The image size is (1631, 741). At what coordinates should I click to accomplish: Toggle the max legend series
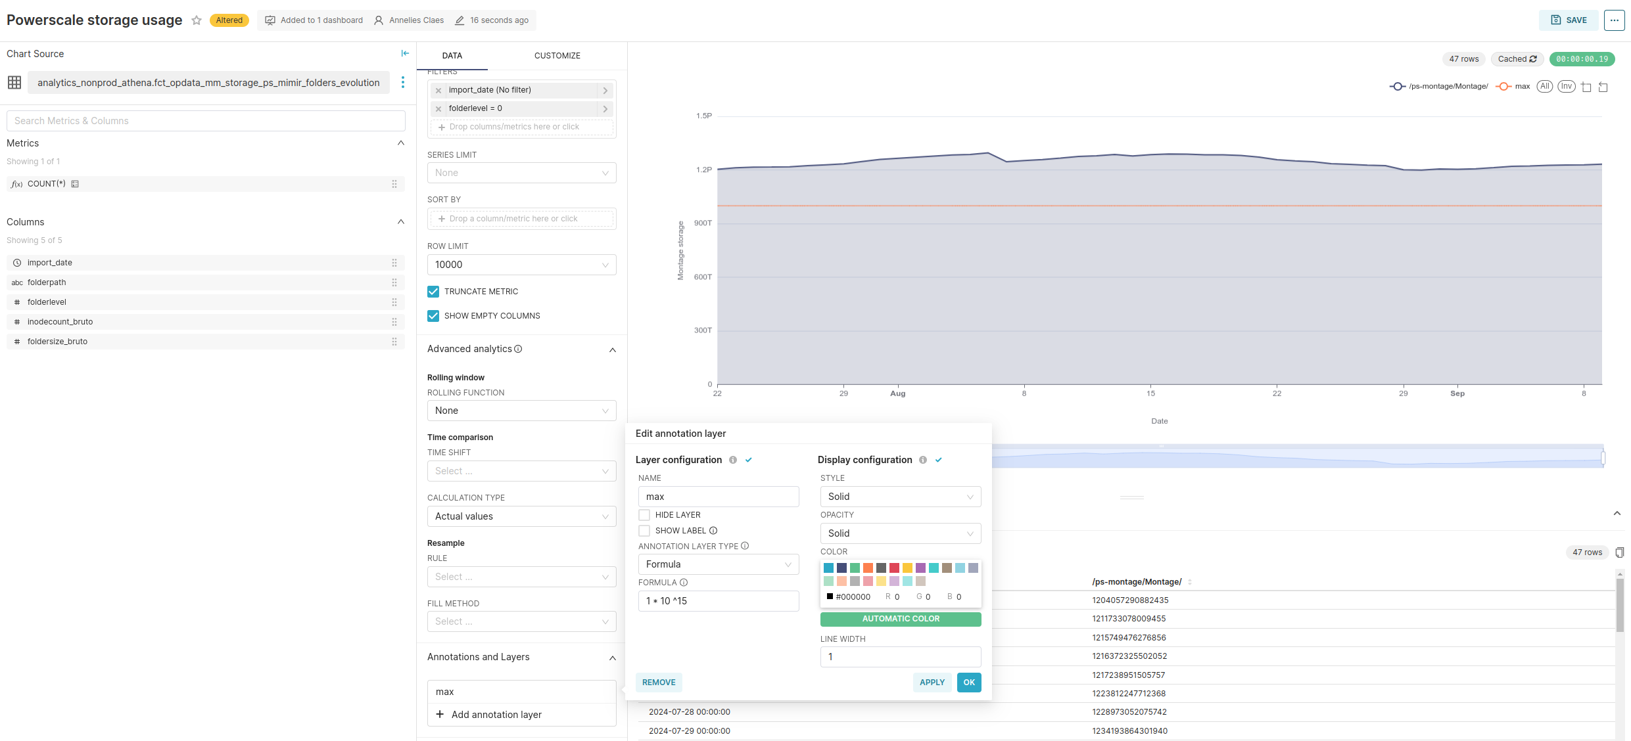(x=1513, y=87)
